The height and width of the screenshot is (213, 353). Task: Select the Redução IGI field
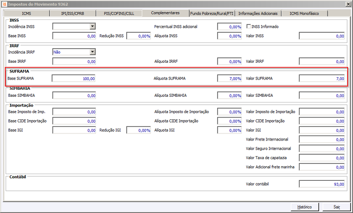coord(139,130)
